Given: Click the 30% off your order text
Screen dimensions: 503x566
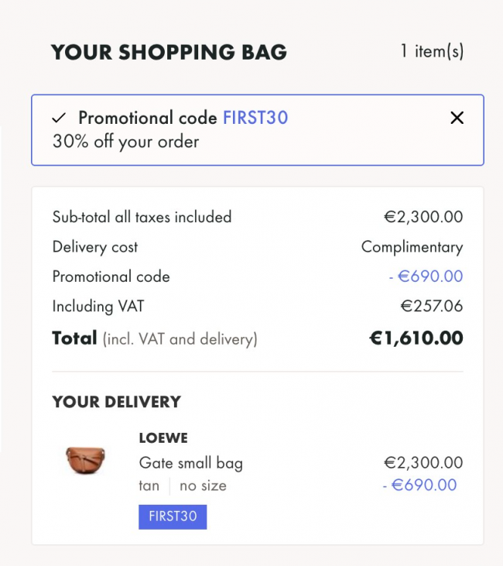Looking at the screenshot, I should (x=125, y=142).
